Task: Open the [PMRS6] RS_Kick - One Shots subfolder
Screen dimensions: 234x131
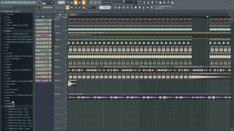Action: (x=19, y=117)
